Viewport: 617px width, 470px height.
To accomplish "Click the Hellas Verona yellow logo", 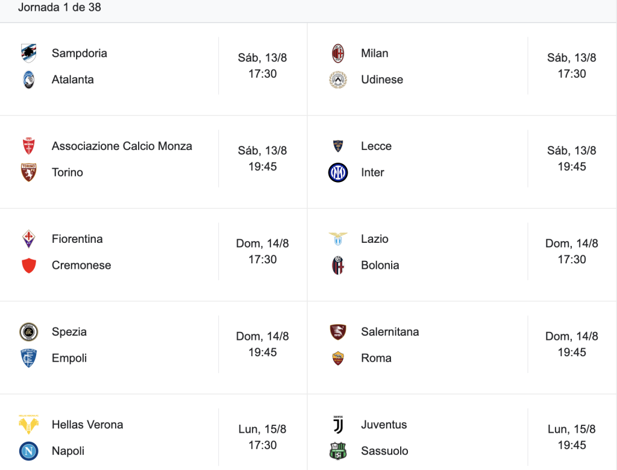I will pyautogui.click(x=29, y=425).
